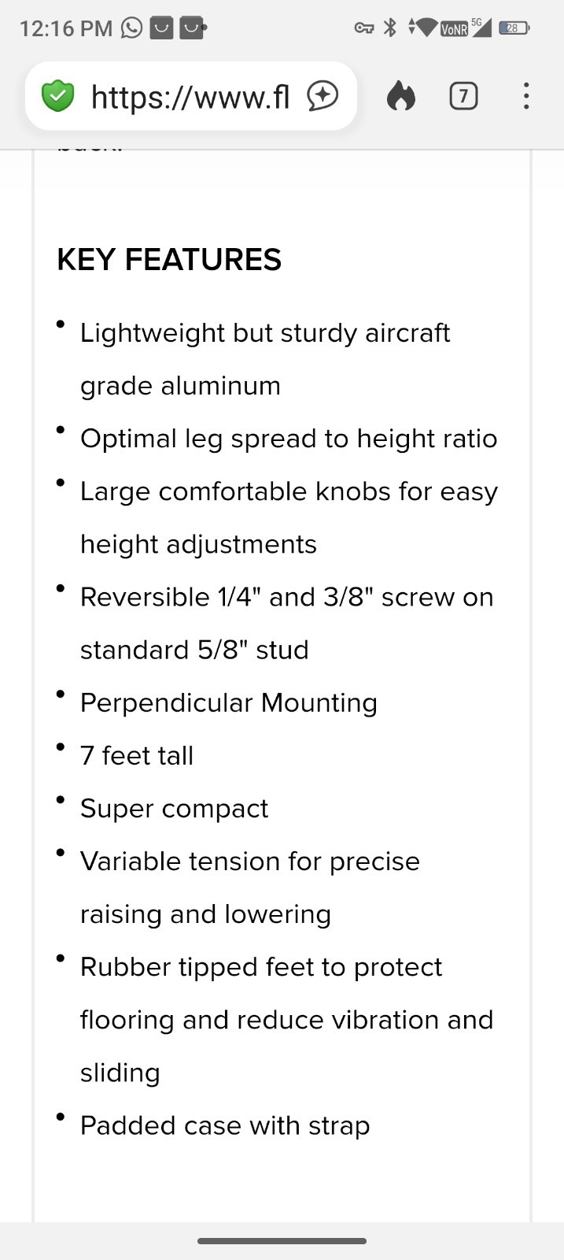Tap the battery indicator icon

click(514, 28)
